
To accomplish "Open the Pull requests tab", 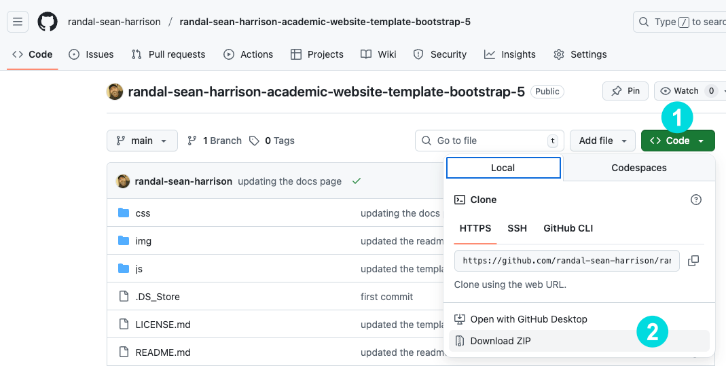I will coord(168,54).
